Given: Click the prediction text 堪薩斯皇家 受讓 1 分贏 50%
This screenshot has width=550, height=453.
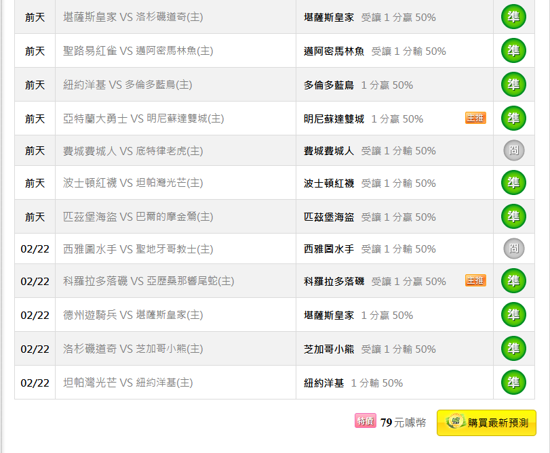Looking at the screenshot, I should (370, 17).
